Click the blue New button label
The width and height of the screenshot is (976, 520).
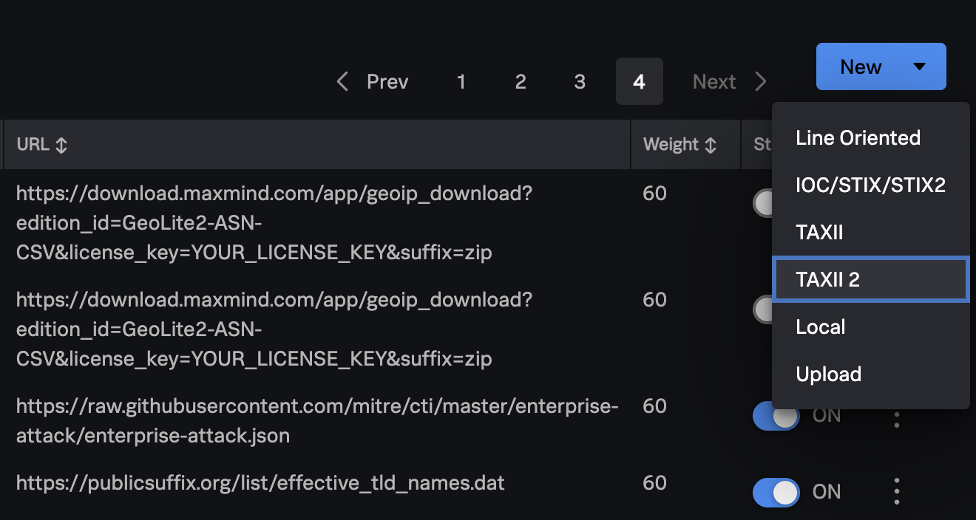[x=861, y=66]
